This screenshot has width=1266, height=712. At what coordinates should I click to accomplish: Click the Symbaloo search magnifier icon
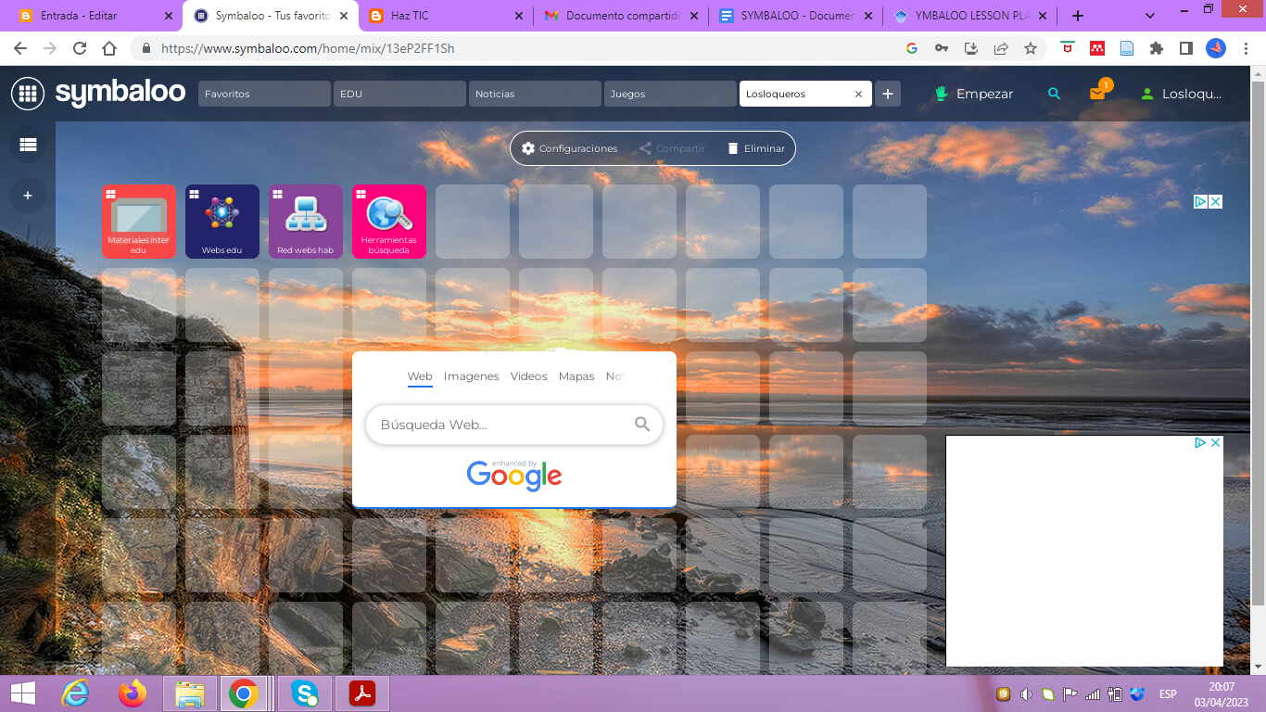[x=1054, y=94]
